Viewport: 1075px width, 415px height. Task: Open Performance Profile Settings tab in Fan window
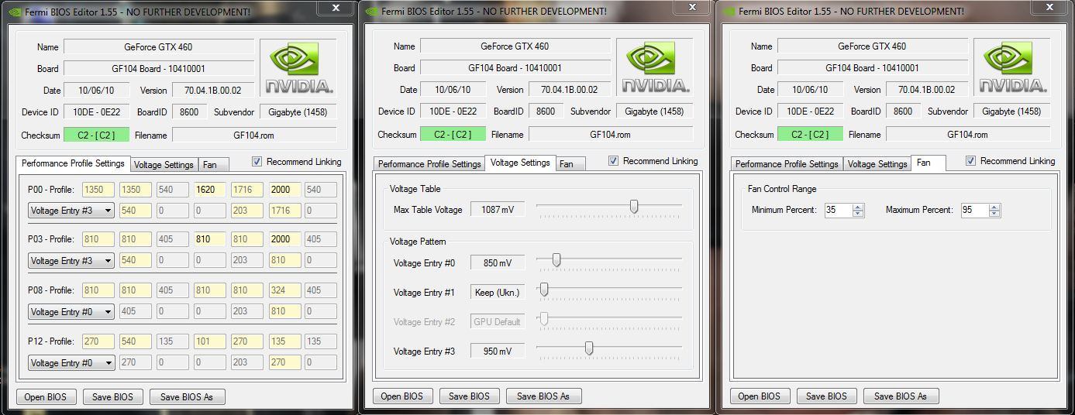(x=787, y=164)
